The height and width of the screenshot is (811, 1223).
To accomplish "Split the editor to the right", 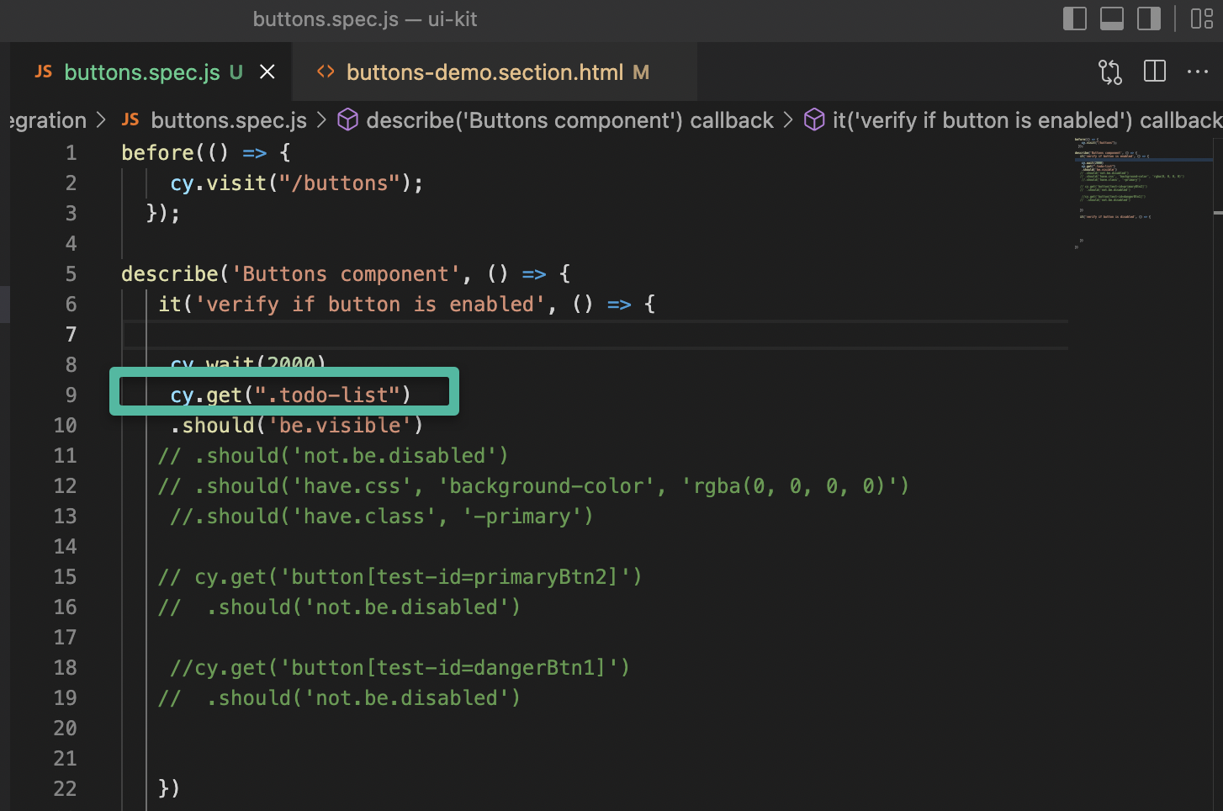I will click(1155, 72).
